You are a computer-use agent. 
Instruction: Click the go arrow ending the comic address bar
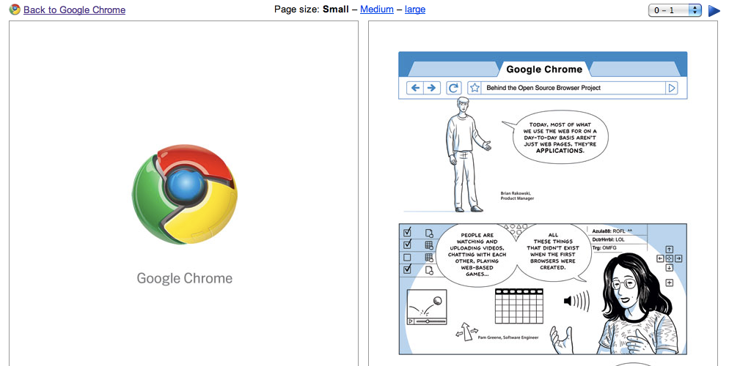tap(671, 88)
